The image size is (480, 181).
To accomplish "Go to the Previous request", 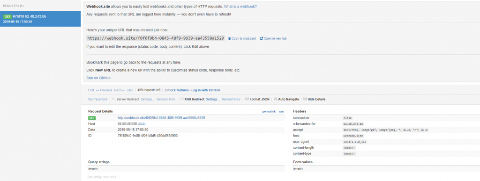I will click(104, 90).
